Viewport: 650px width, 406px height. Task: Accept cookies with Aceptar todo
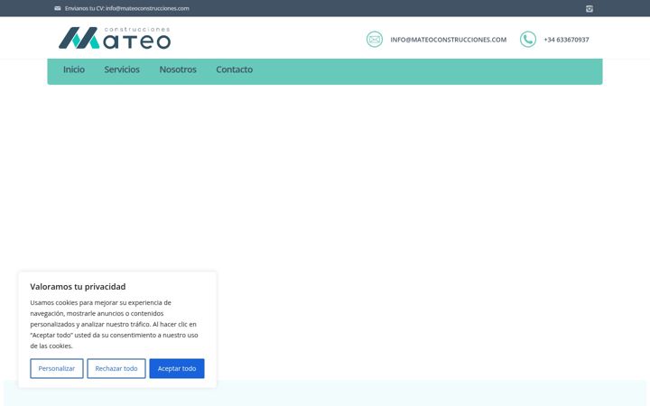click(177, 368)
